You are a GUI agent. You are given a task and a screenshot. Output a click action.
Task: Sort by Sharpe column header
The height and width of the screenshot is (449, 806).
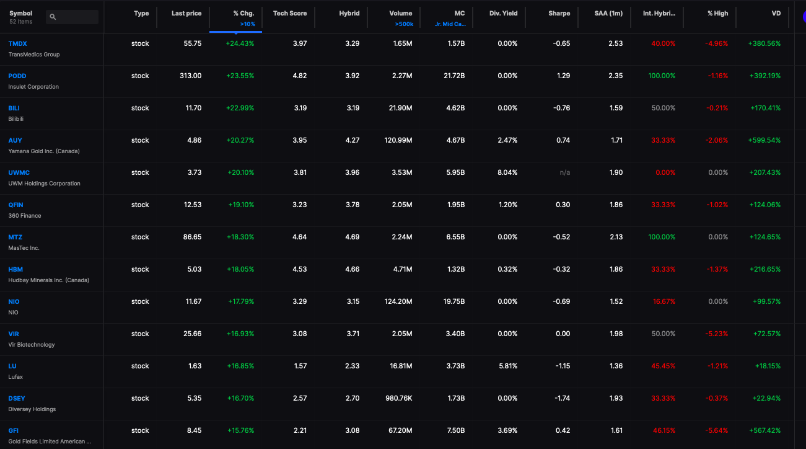559,13
